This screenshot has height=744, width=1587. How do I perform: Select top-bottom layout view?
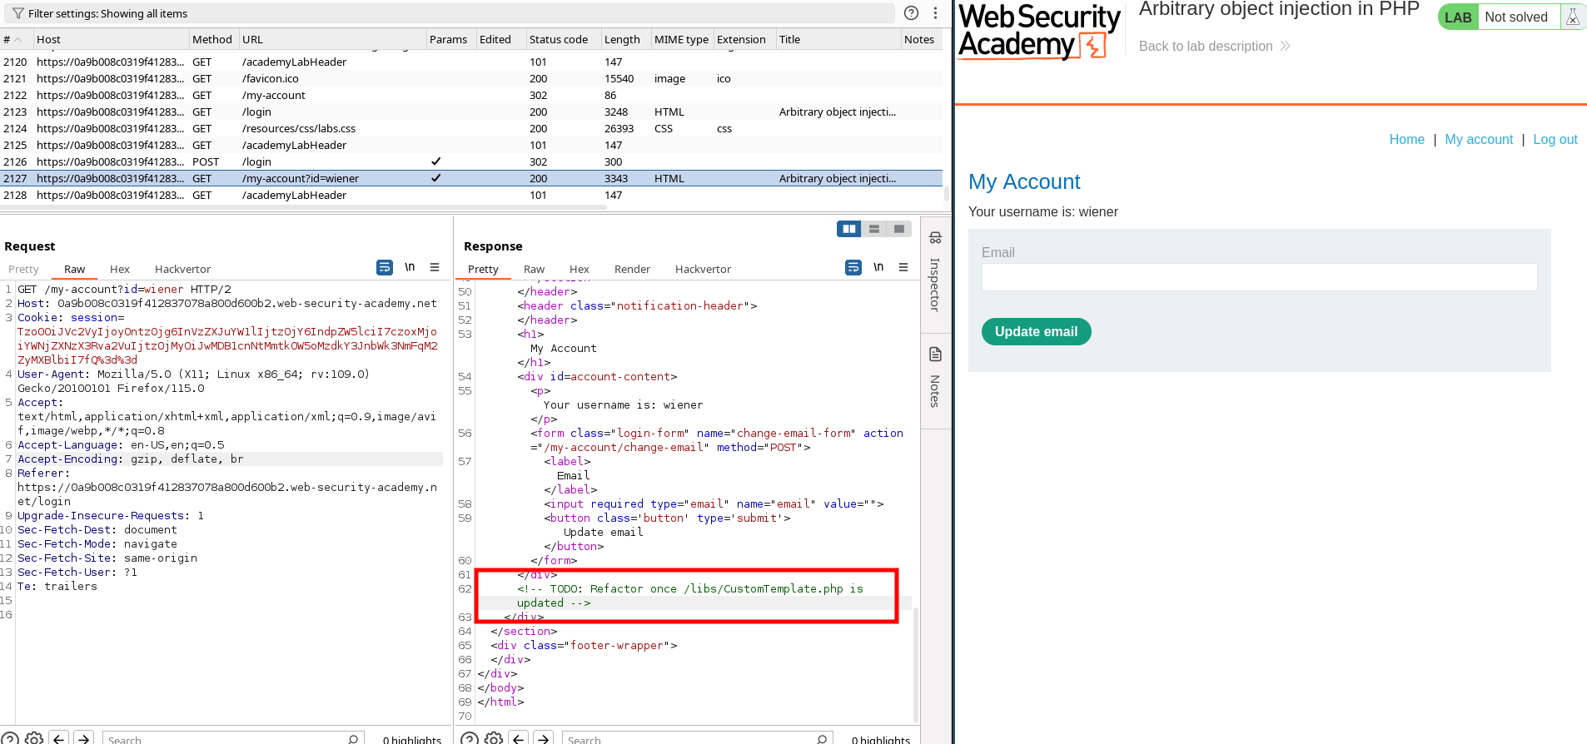[874, 229]
